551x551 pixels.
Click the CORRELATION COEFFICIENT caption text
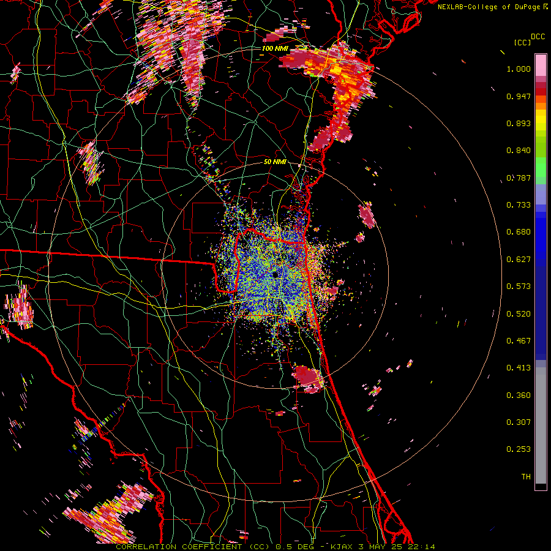click(x=179, y=547)
